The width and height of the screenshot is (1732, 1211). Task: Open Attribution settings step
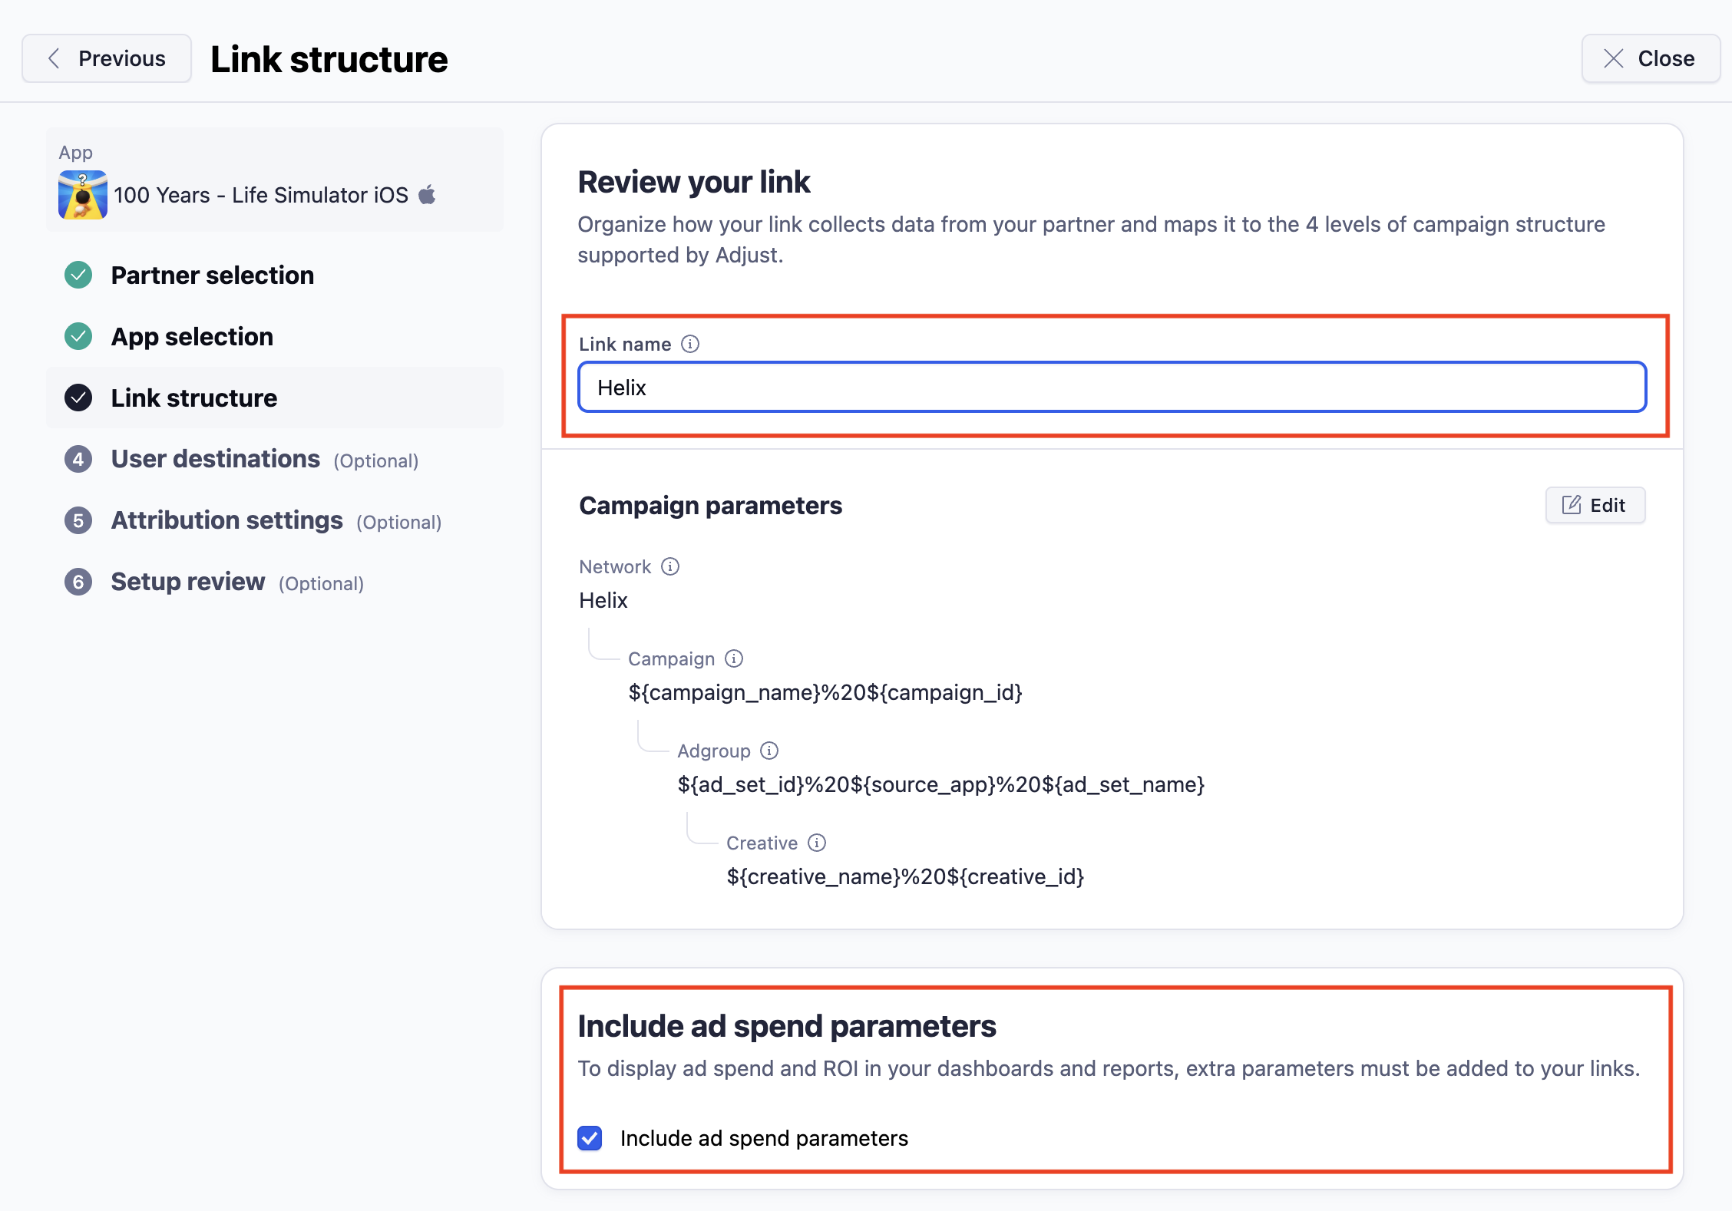pos(275,520)
